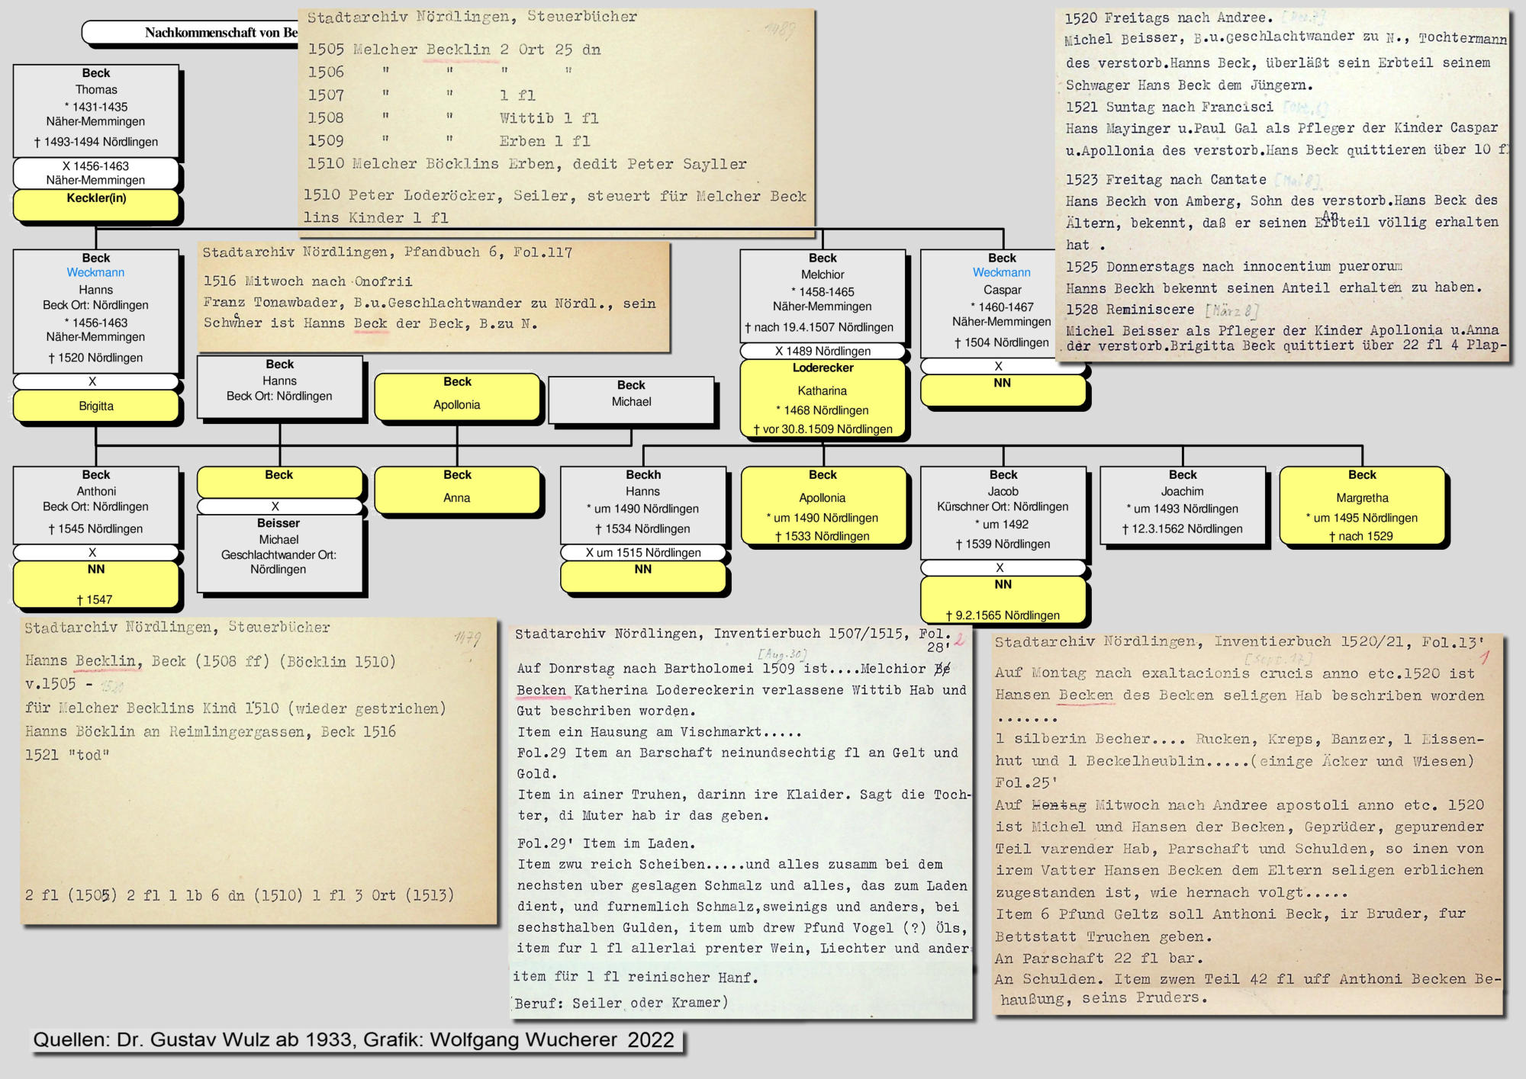The image size is (1526, 1079).
Task: Open the Inventierbuch 1507/1515 archive card
Action: (x=742, y=822)
